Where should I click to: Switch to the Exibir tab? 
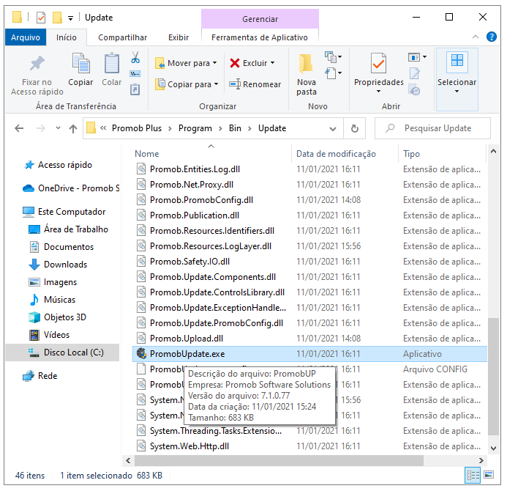179,37
